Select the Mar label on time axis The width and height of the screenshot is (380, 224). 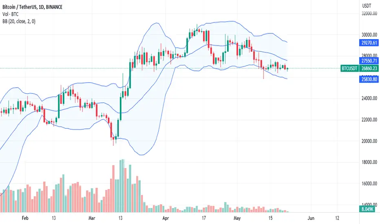[x=92, y=218]
